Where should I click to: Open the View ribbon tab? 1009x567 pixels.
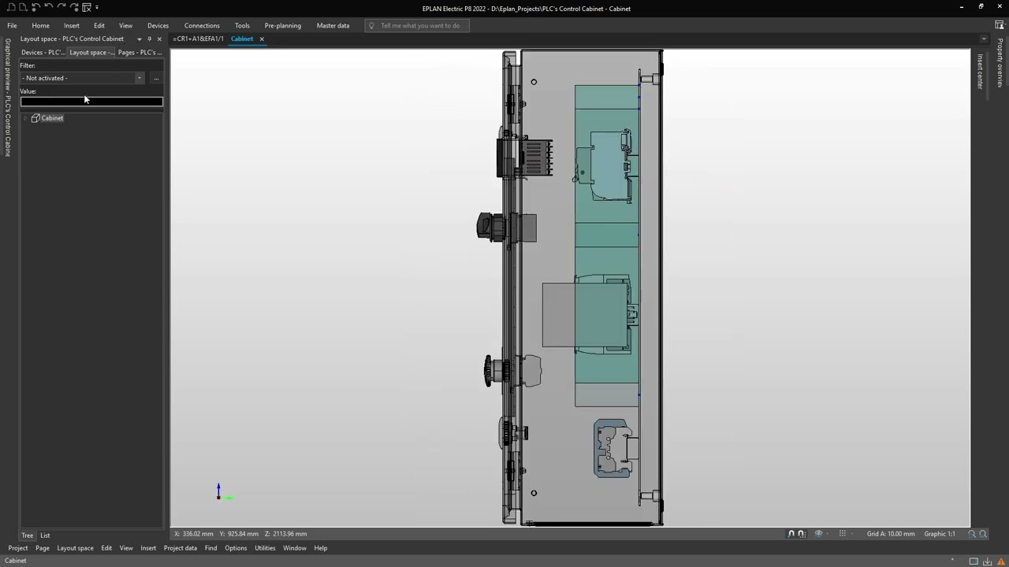(125, 25)
